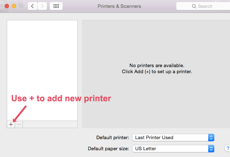The height and width of the screenshot is (157, 230).
Task: Click the 'No printers are available.' text
Action: click(x=157, y=65)
